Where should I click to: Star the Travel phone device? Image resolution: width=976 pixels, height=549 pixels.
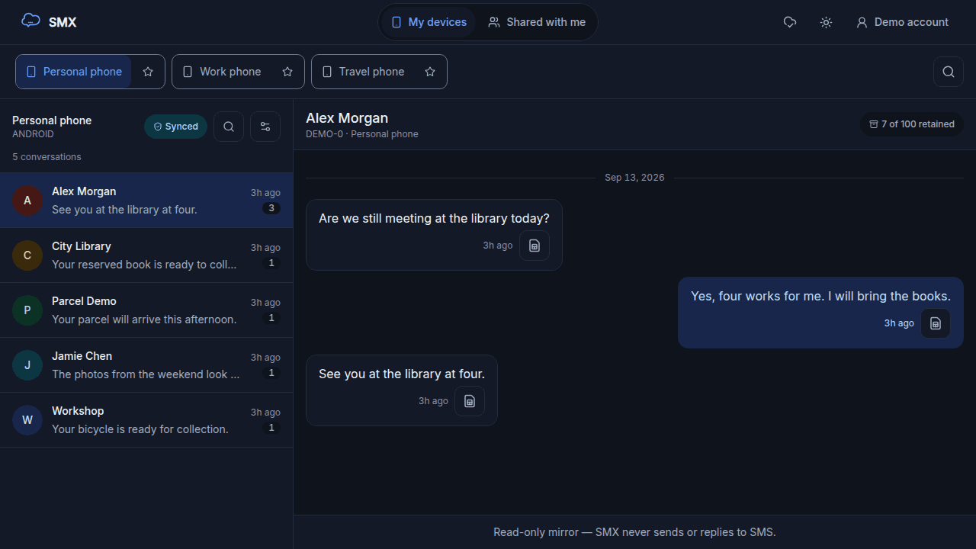tap(430, 72)
